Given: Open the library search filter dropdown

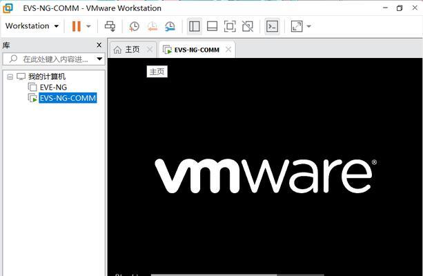Looking at the screenshot, I should coord(99,59).
